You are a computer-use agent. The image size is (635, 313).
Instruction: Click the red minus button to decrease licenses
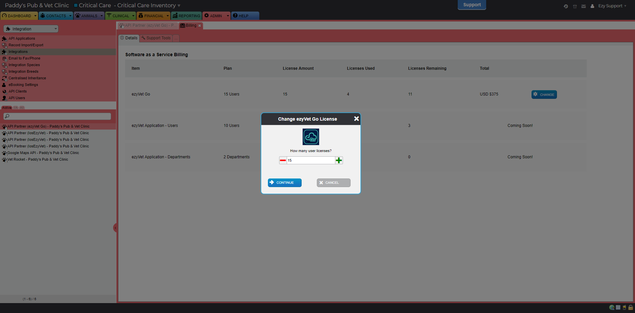[283, 160]
